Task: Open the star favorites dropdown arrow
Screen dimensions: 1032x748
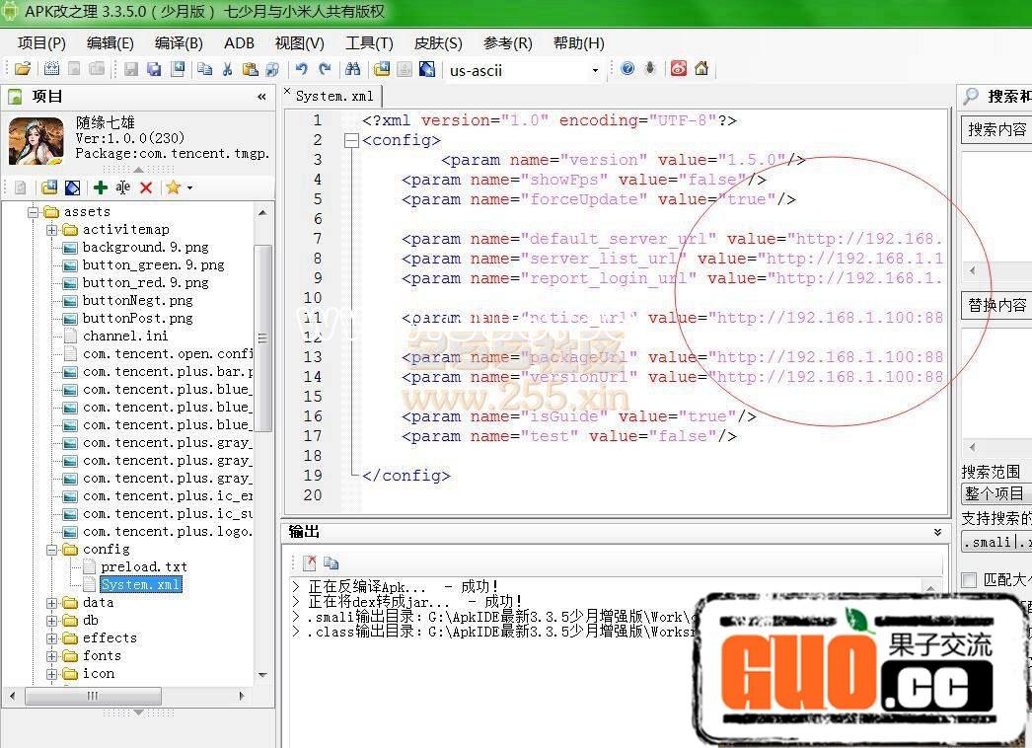Action: pos(189,188)
